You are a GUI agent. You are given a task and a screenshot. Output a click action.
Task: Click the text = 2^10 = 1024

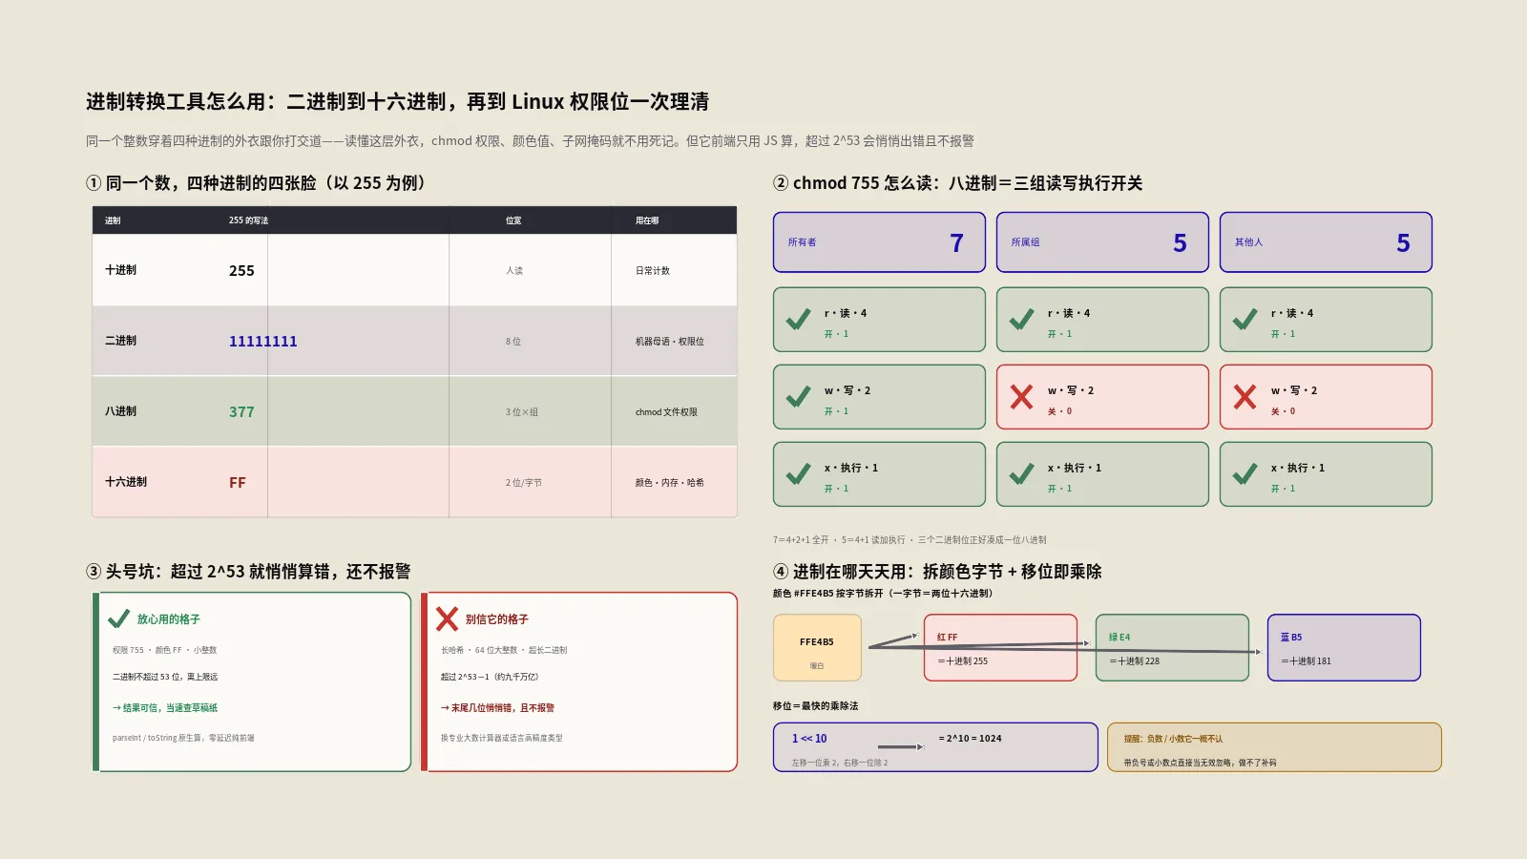[x=971, y=739]
